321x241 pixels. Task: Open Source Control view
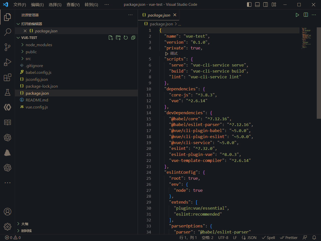pyautogui.click(x=8, y=47)
